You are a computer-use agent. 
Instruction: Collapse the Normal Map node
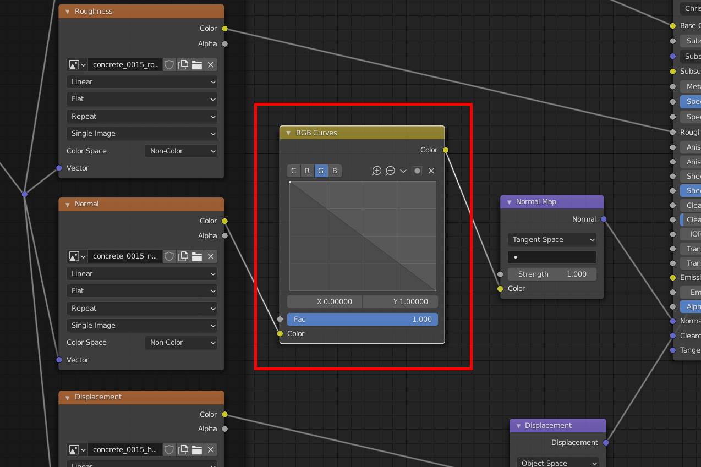(509, 202)
